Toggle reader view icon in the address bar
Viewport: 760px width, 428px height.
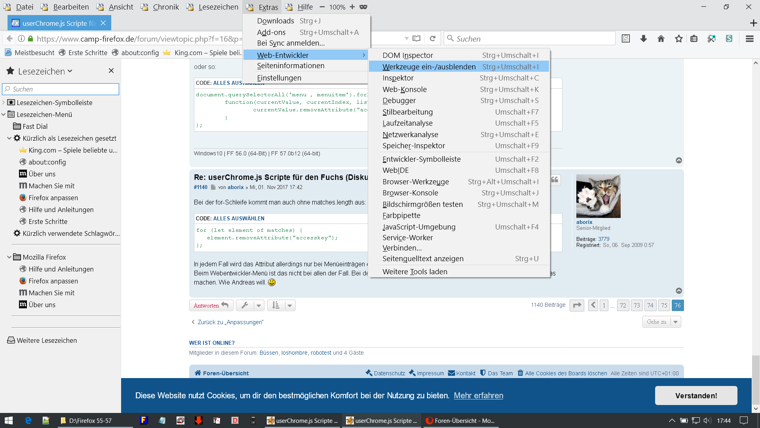(416, 38)
